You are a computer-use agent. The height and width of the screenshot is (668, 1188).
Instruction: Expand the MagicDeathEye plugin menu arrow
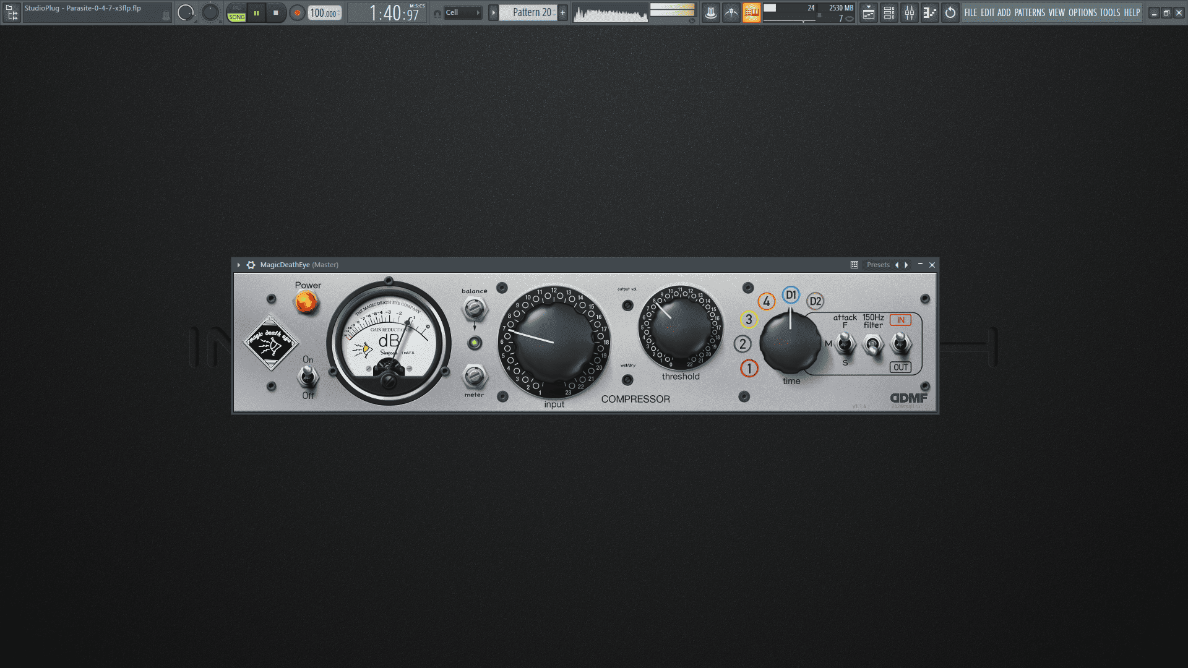point(239,265)
